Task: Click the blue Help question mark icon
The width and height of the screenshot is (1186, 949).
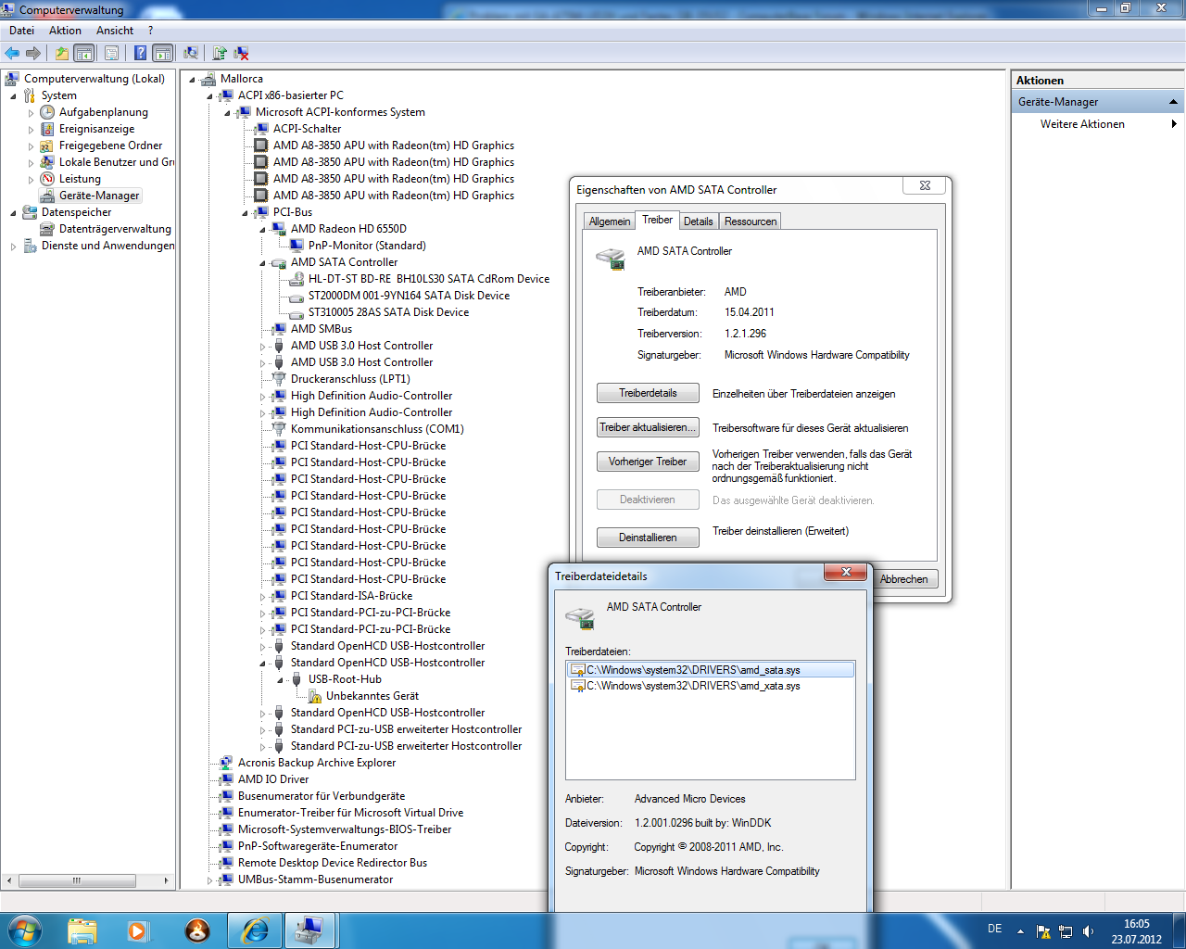Action: [140, 53]
